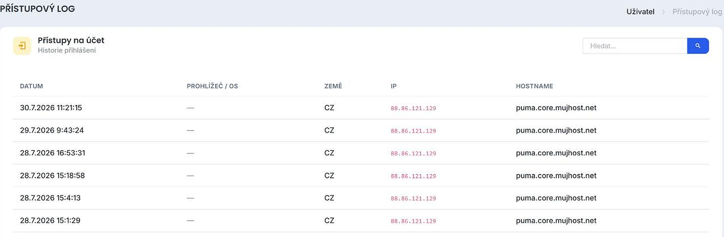The image size is (724, 237).
Task: Click the HOSTNAME column header
Action: [534, 86]
